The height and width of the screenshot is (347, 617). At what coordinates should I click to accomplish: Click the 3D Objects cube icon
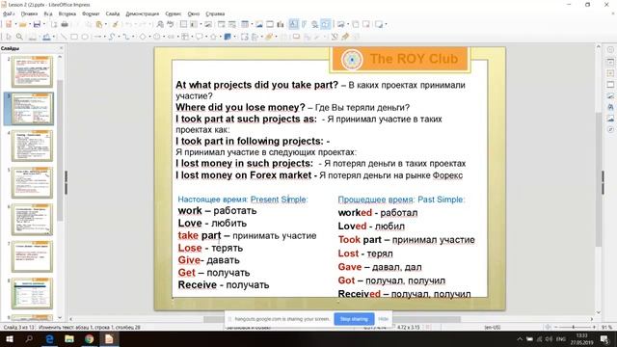coord(228,37)
